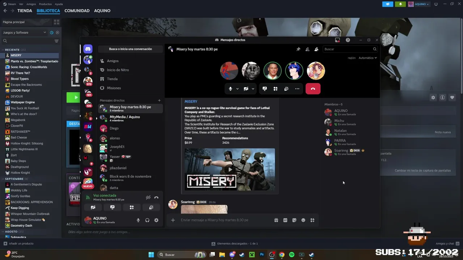
Task: Toggle camera in call controls
Action: coord(246,89)
